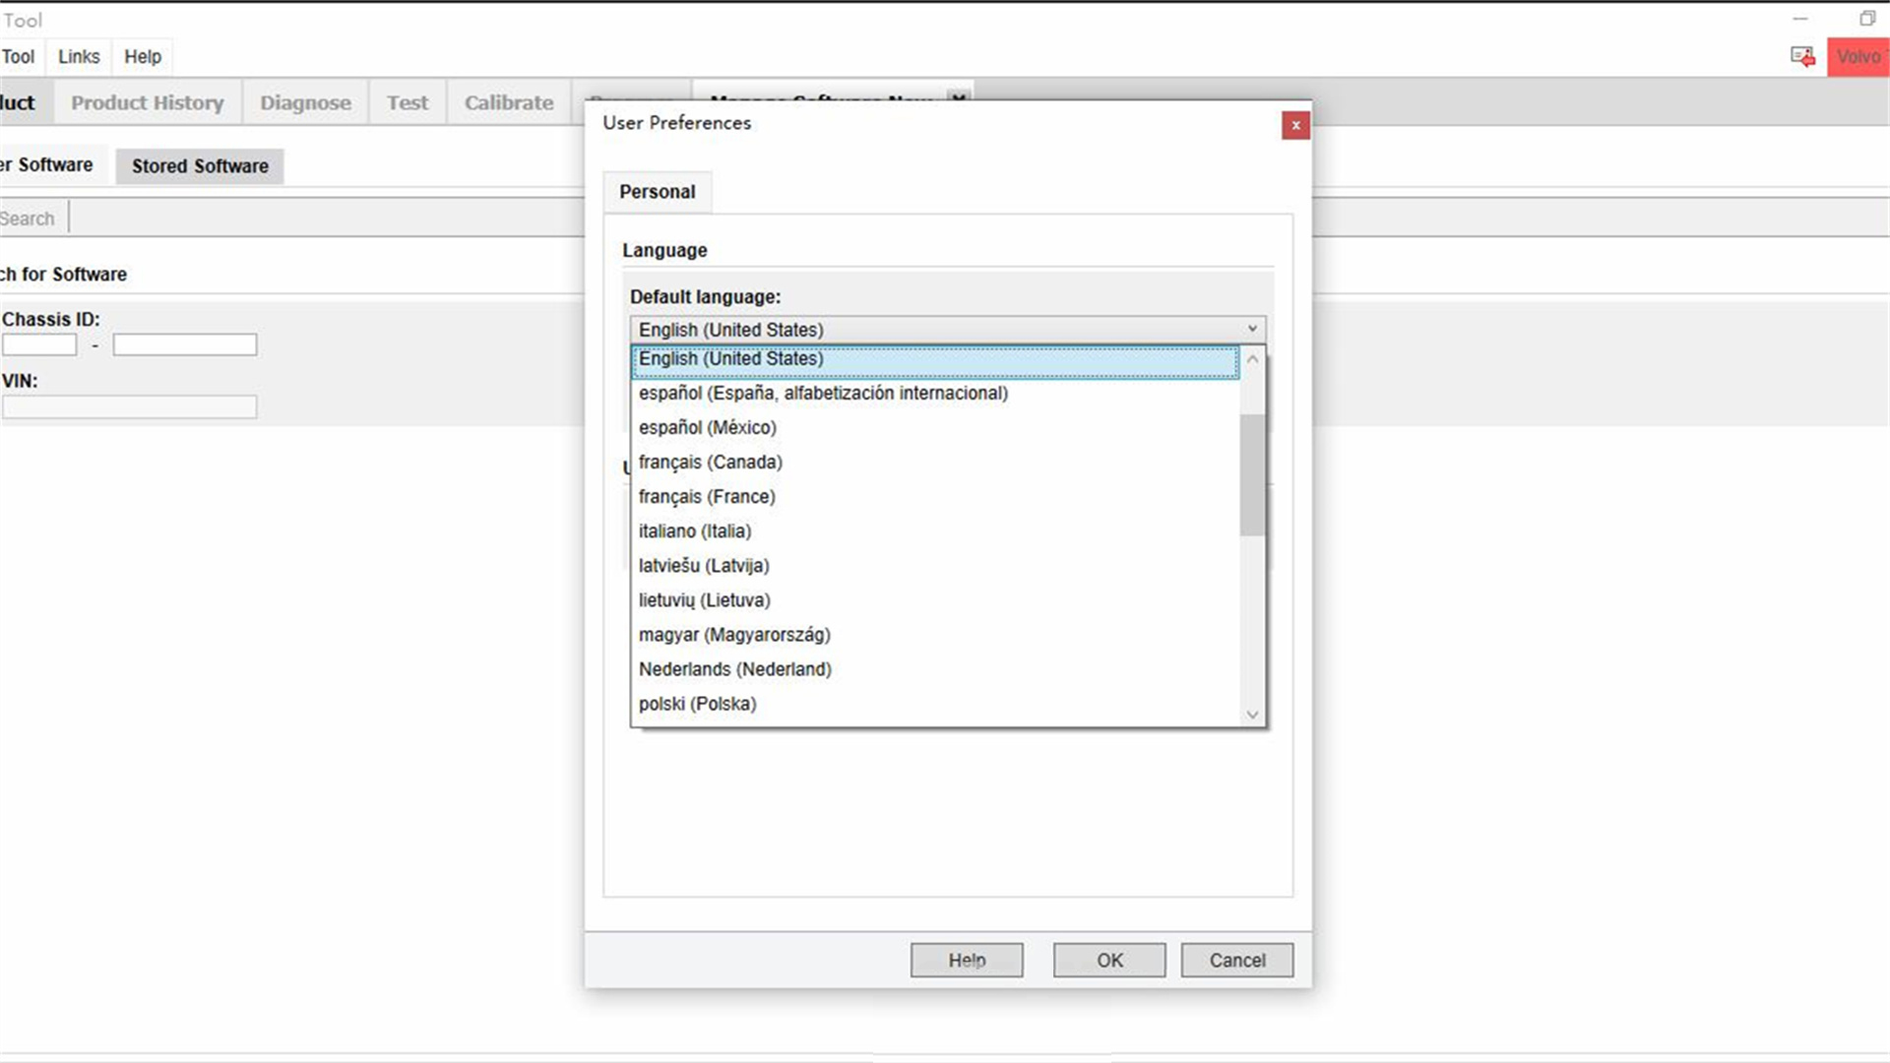Choose italiano (Italia) language

(x=935, y=531)
